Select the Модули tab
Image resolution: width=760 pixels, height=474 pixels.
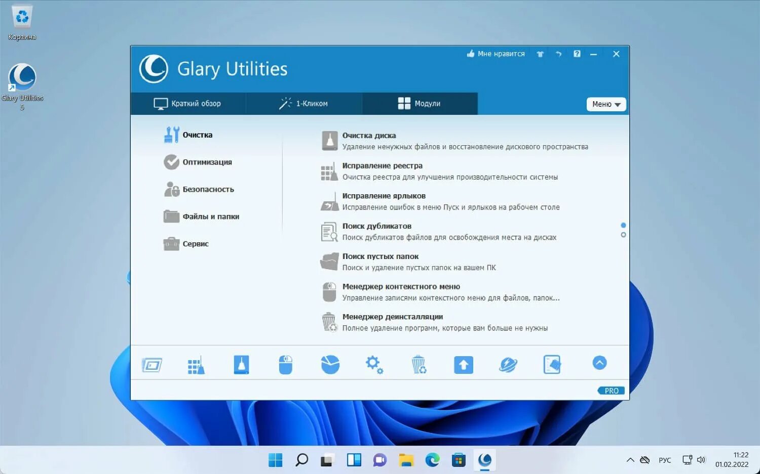420,104
